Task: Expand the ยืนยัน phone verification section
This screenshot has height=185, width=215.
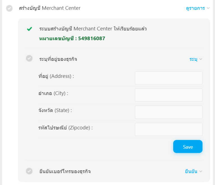Action: click(x=193, y=172)
